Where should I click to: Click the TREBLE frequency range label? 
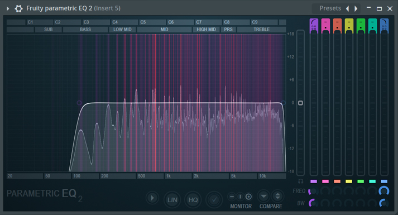click(x=261, y=30)
